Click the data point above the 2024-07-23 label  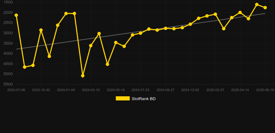click(x=141, y=33)
